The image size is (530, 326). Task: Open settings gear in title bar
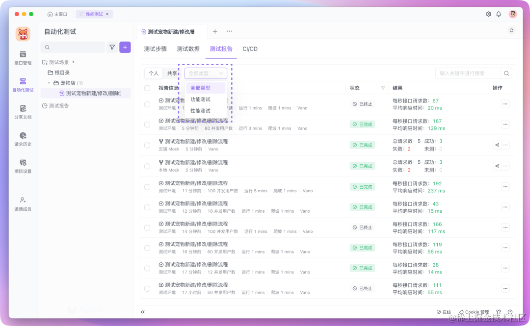pos(488,14)
